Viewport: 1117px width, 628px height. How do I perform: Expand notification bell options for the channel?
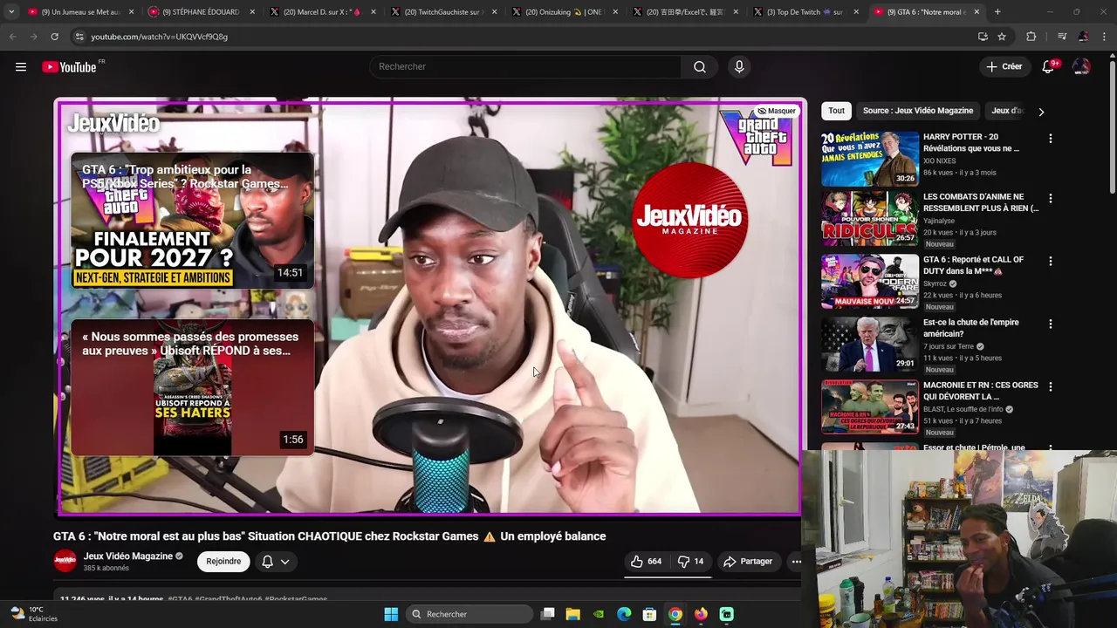[x=276, y=562]
